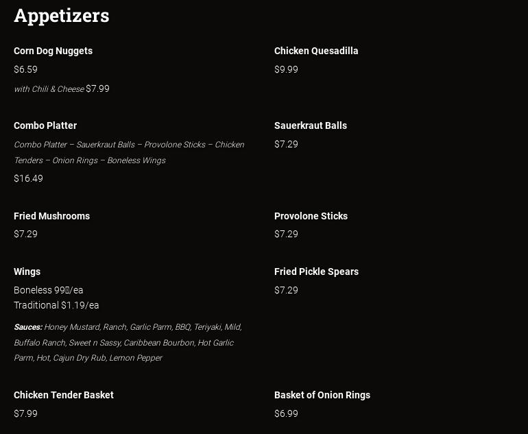Click the $16.49 Combo Platter price
Viewport: 528px width, 434px height.
pyautogui.click(x=28, y=179)
